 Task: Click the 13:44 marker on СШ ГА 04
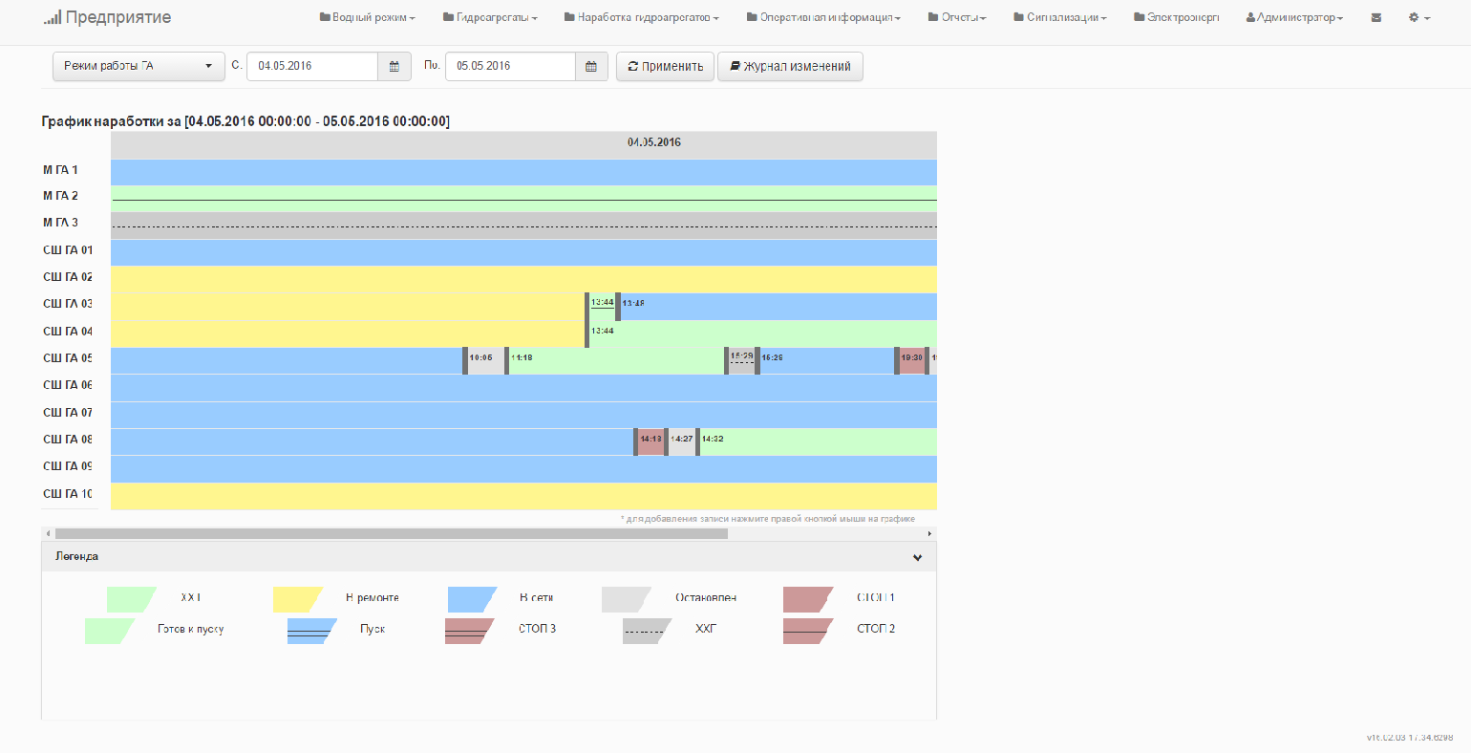602,332
